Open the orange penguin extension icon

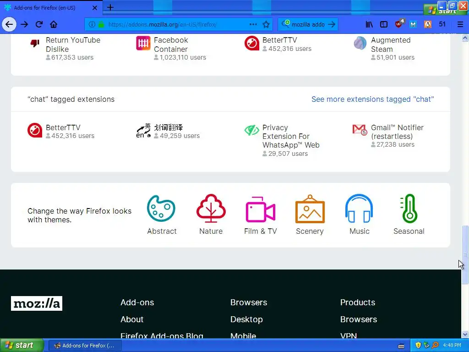pyautogui.click(x=428, y=25)
